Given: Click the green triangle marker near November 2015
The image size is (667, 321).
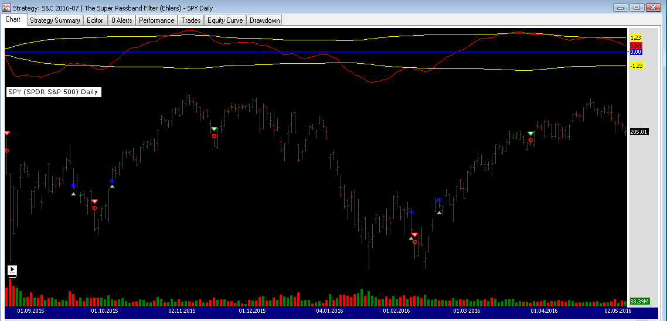Looking at the screenshot, I should [x=214, y=129].
